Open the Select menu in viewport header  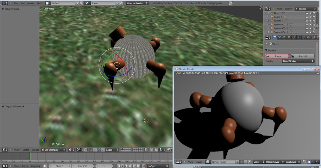(x=26, y=150)
